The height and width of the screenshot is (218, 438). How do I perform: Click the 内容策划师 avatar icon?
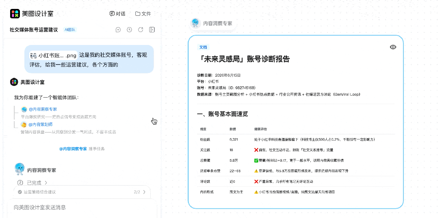coord(24,124)
